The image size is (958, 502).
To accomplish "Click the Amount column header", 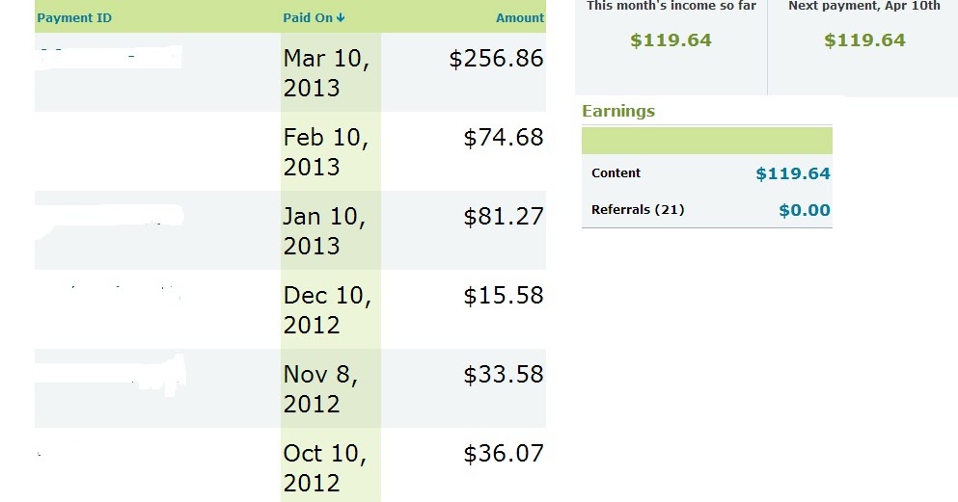I will coord(519,17).
